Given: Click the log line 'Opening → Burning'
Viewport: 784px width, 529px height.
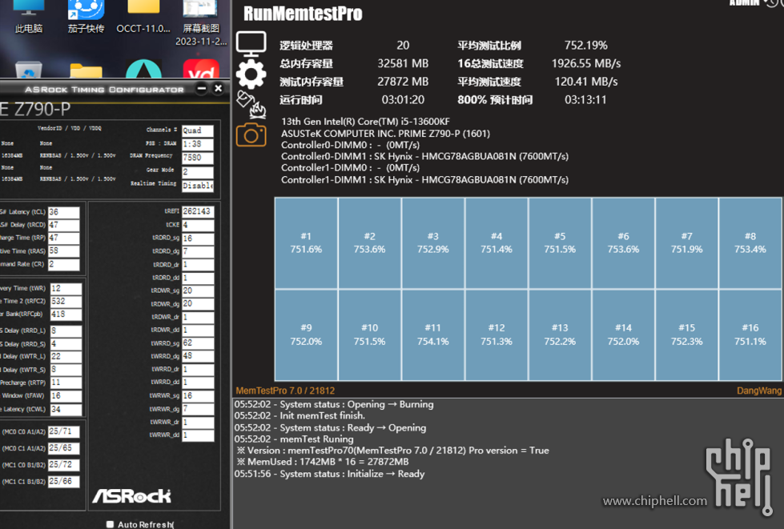Looking at the screenshot, I should [334, 404].
